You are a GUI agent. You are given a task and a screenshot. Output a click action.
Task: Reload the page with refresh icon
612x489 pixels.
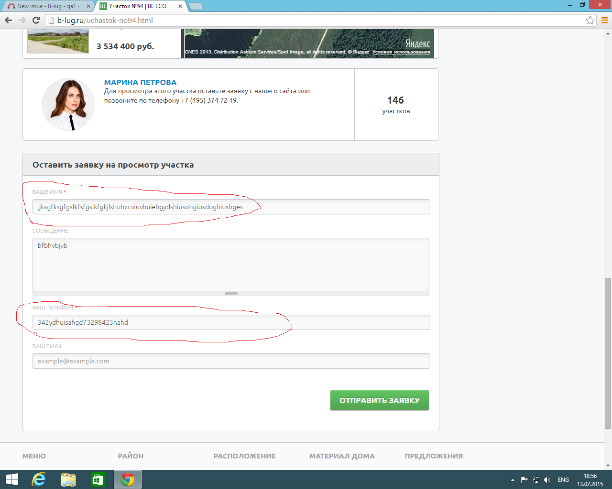[x=36, y=20]
